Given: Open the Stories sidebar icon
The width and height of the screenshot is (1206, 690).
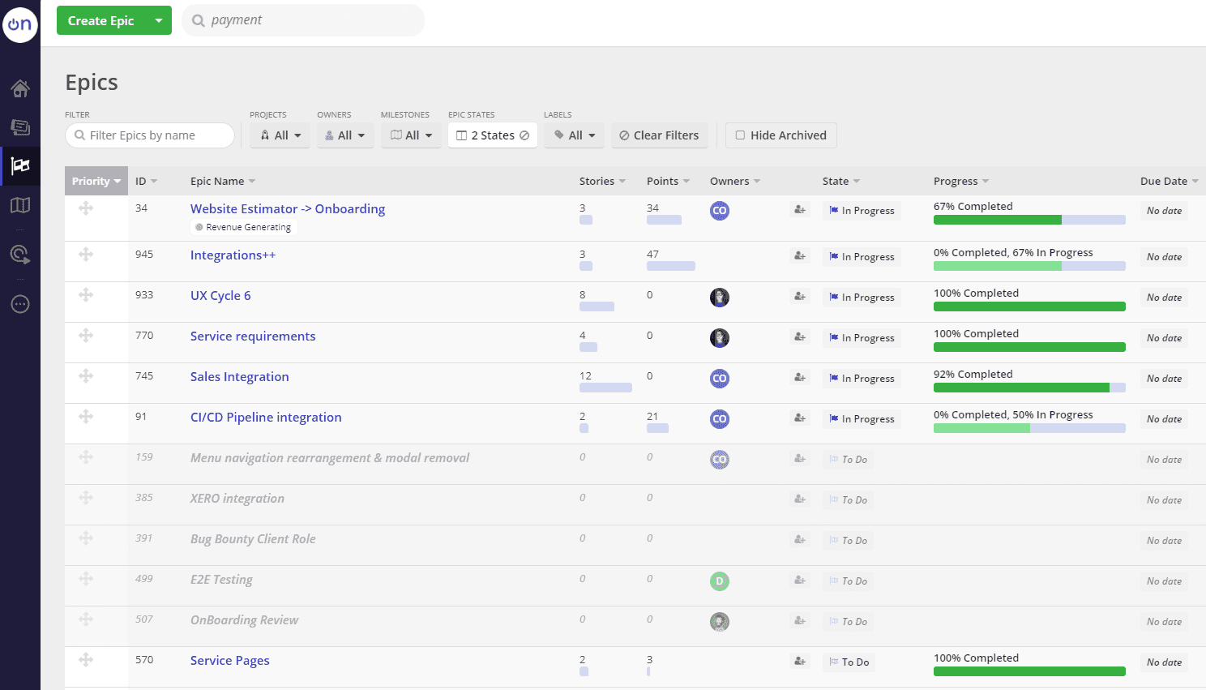Looking at the screenshot, I should [x=20, y=126].
